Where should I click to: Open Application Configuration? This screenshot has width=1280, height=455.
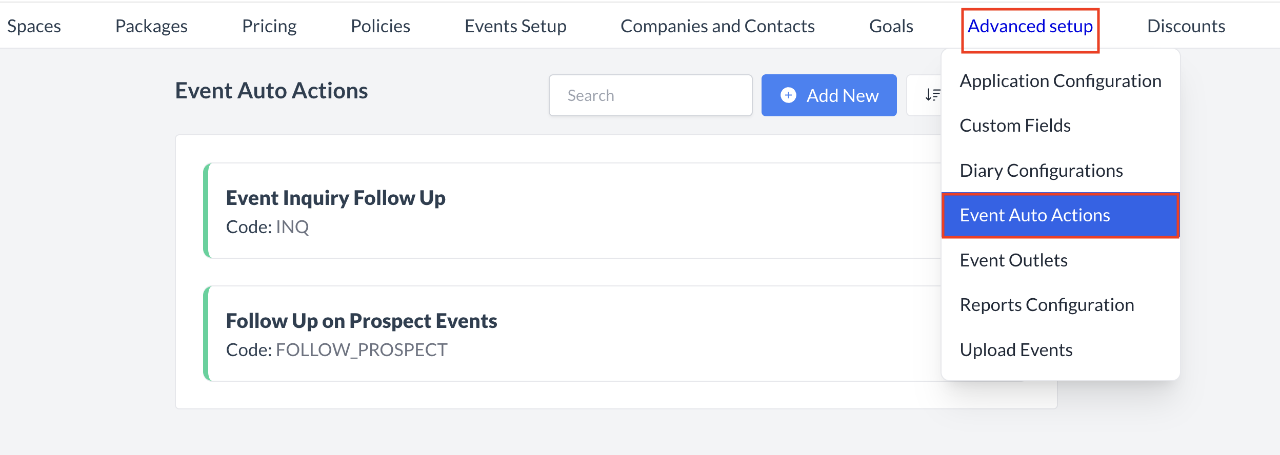(x=1061, y=80)
